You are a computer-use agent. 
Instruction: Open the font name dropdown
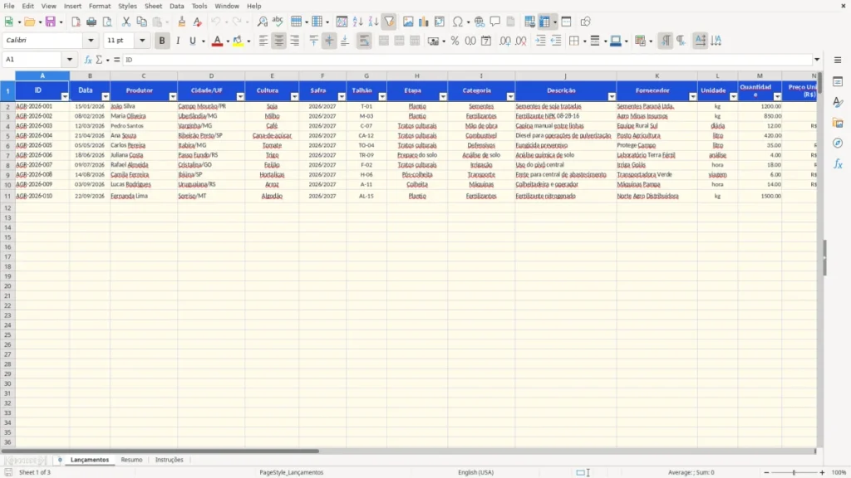(x=91, y=41)
